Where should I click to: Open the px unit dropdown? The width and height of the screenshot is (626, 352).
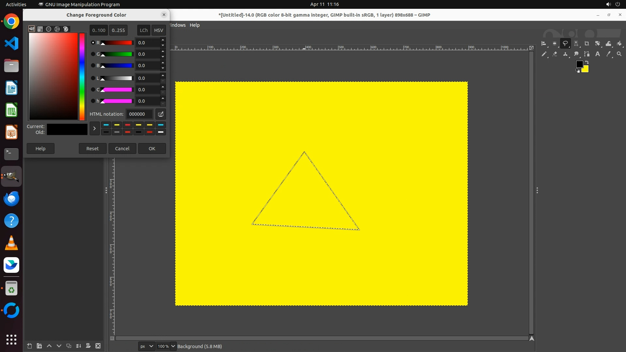coord(146,346)
